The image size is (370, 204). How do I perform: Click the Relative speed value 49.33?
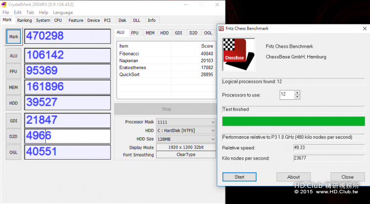pyautogui.click(x=329, y=148)
